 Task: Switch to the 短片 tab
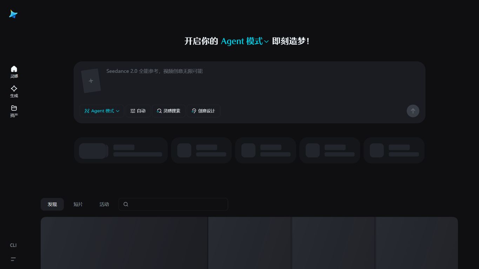[x=78, y=204]
